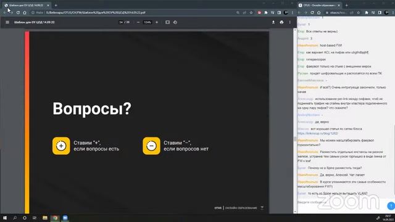This screenshot has height=222, width=395.
Task: Bookmark the OTUS page with star
Action: click(358, 12)
